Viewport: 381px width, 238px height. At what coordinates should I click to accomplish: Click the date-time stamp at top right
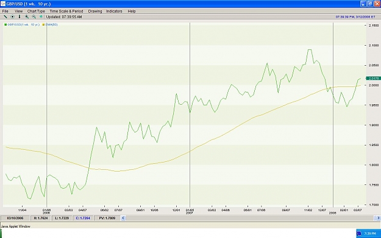[355, 17]
